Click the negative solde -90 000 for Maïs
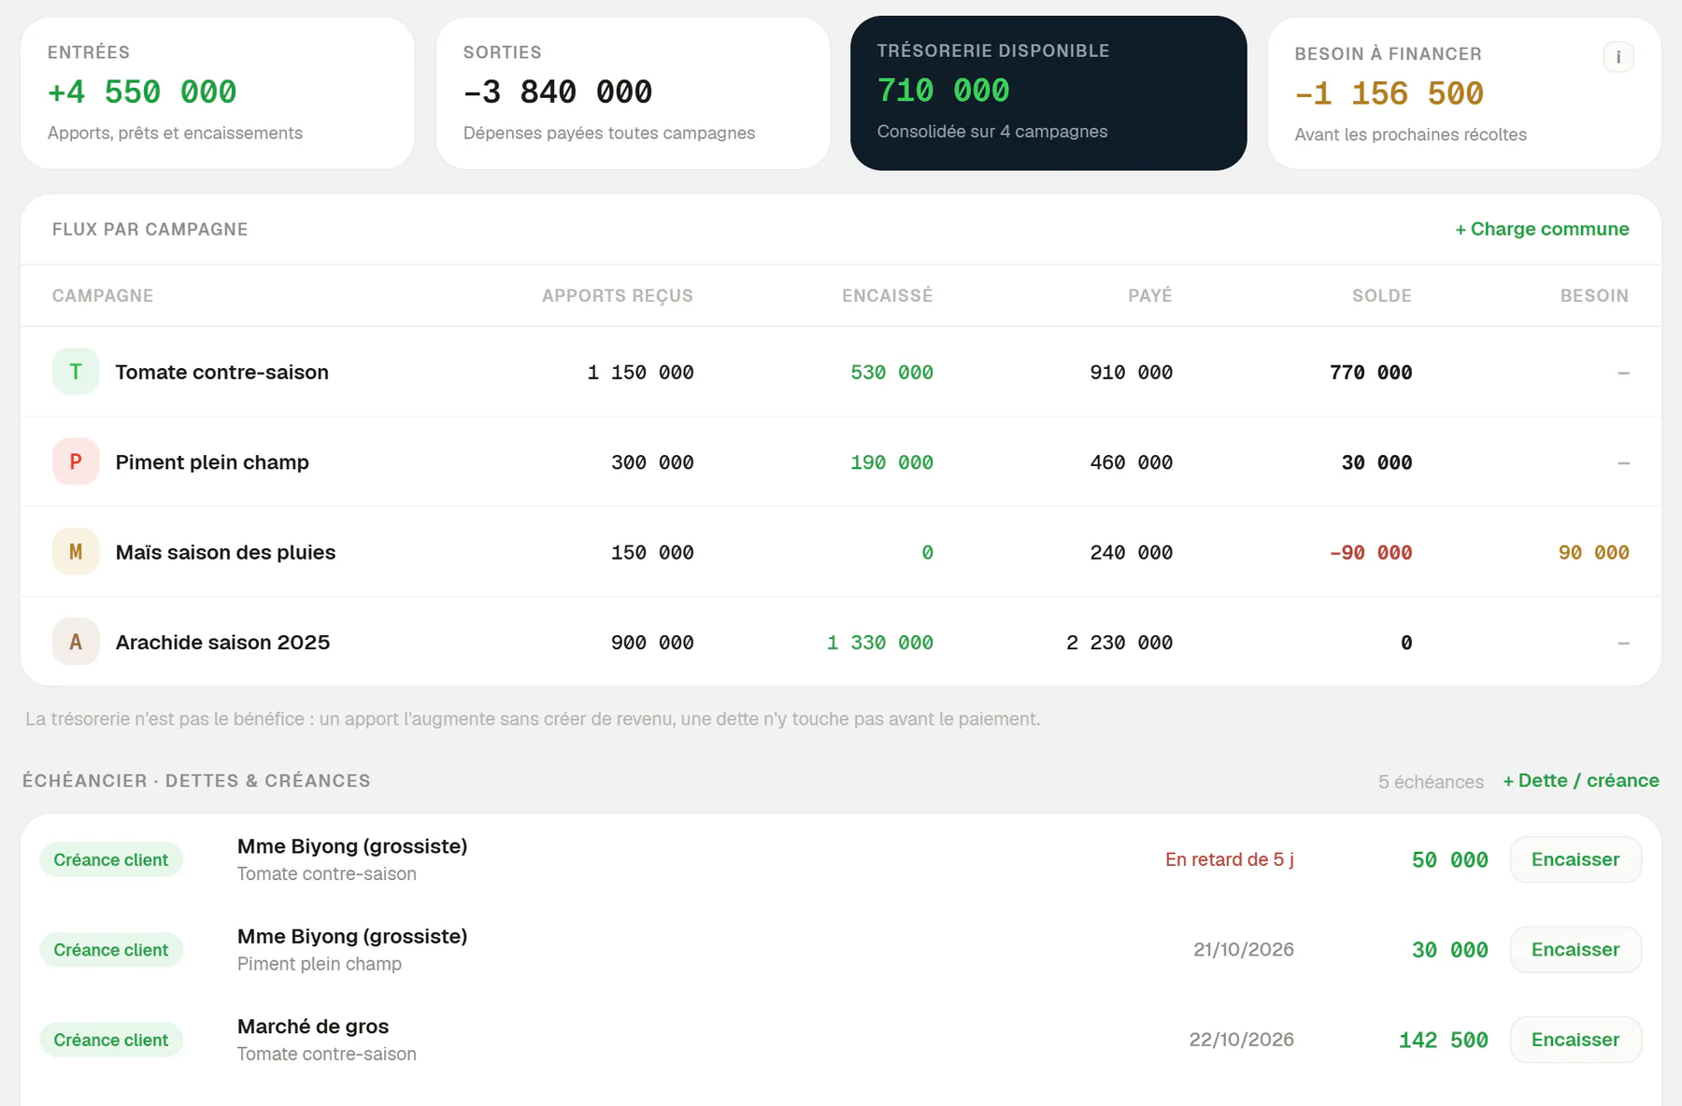The height and width of the screenshot is (1106, 1682). [x=1371, y=553]
